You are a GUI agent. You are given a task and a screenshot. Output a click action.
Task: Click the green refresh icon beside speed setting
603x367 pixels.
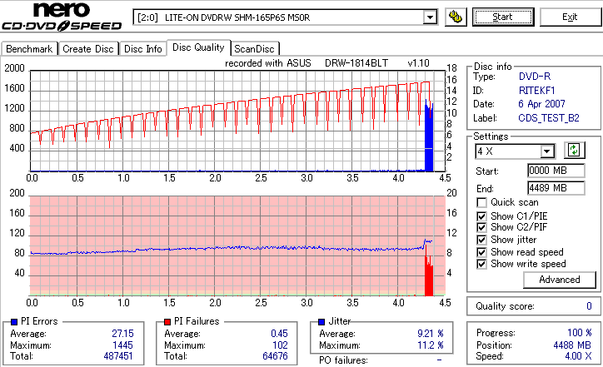(x=574, y=150)
